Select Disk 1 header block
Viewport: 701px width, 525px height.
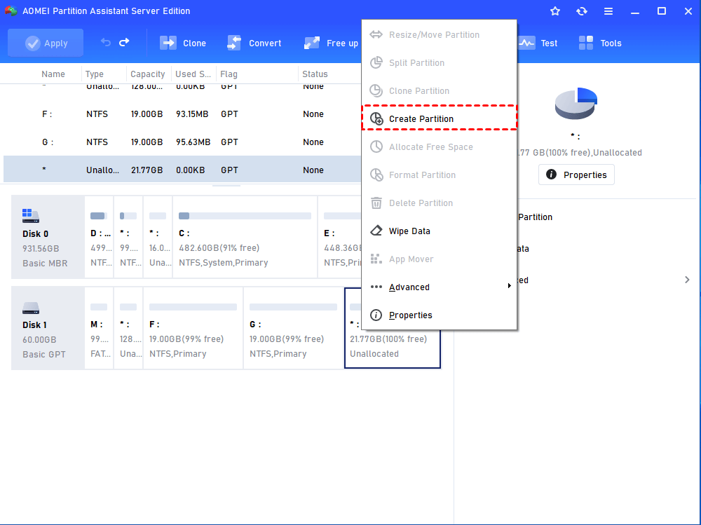coord(48,328)
